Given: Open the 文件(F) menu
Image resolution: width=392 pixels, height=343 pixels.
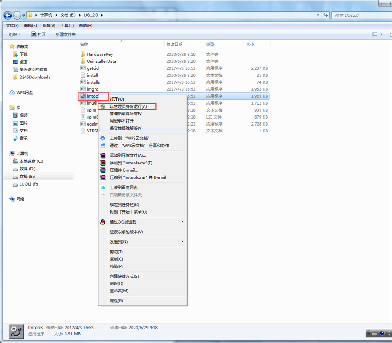Looking at the screenshot, I should click(x=12, y=26).
